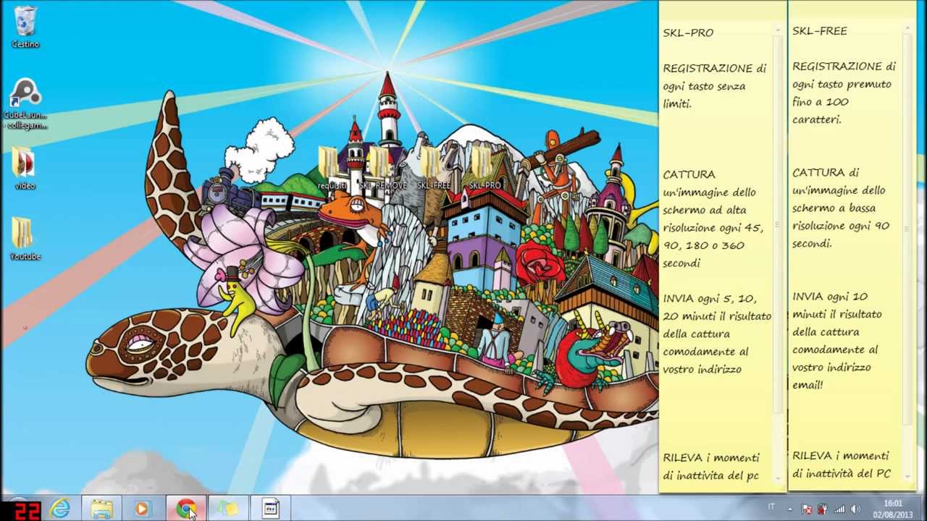Select the video folder on the desktop

(x=25, y=169)
